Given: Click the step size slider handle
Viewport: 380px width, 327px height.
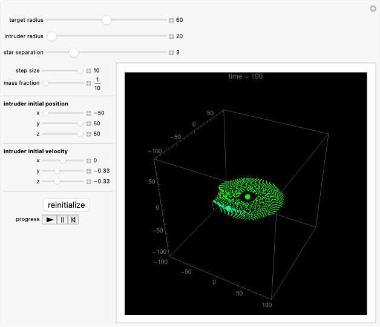Looking at the screenshot, I should [80, 71].
